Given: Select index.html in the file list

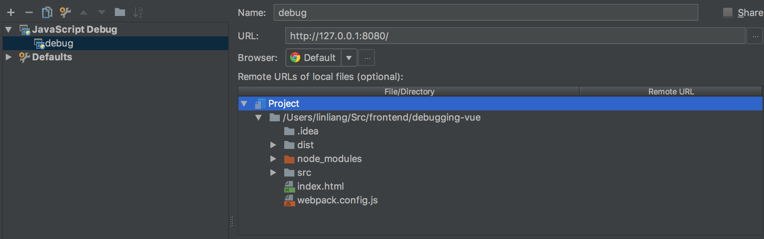Looking at the screenshot, I should point(320,187).
